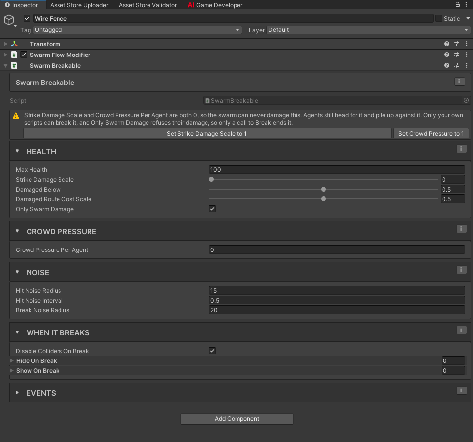Viewport: 473px width, 442px height.
Task: Uncheck Only Swarm Damage
Action: tap(212, 209)
